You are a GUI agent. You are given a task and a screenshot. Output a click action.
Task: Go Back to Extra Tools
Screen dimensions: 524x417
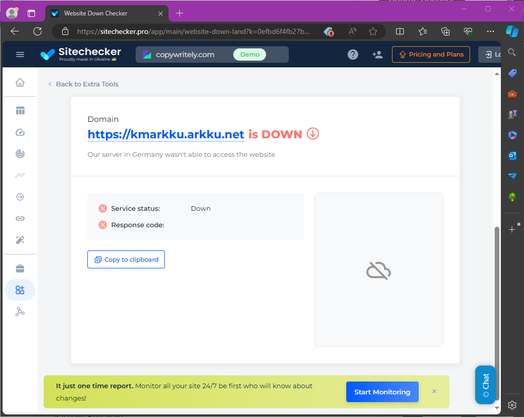(83, 84)
